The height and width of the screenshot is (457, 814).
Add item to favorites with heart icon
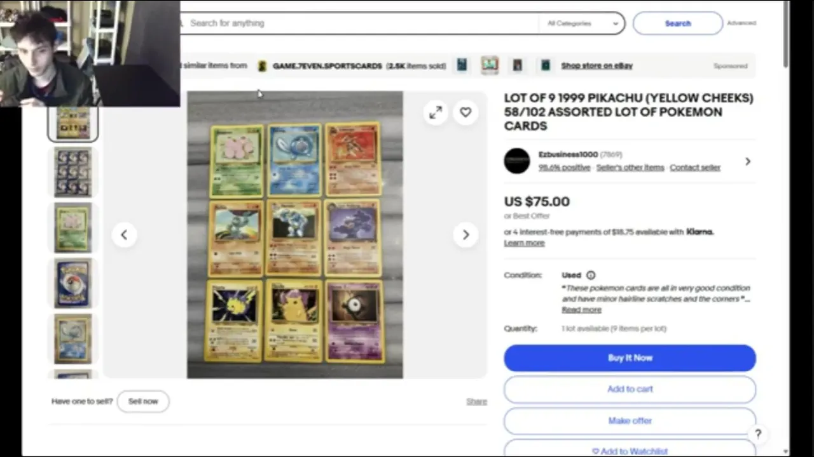point(466,112)
